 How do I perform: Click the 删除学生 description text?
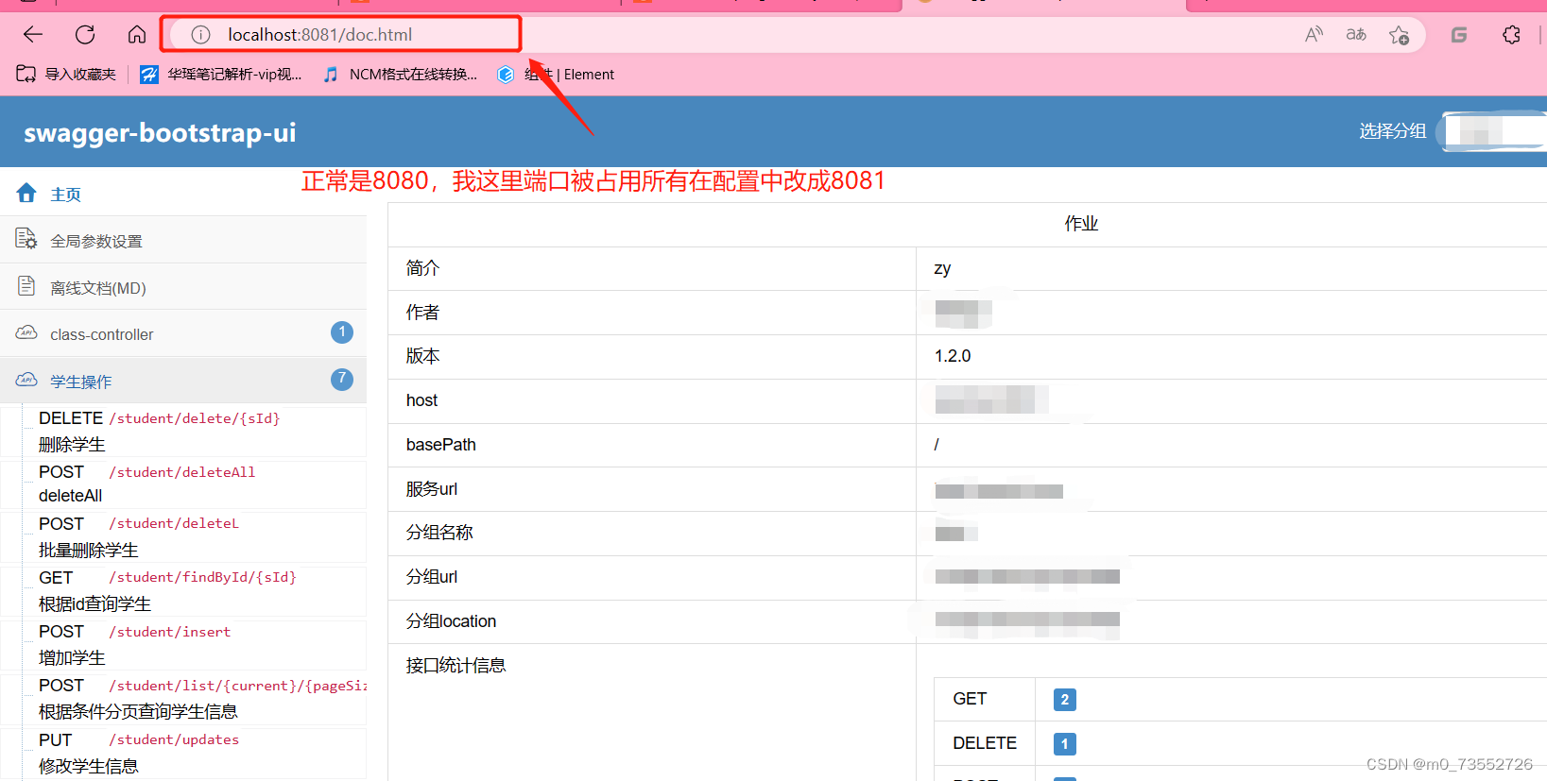coord(72,444)
